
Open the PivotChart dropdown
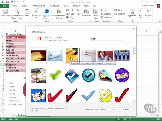[86, 18]
